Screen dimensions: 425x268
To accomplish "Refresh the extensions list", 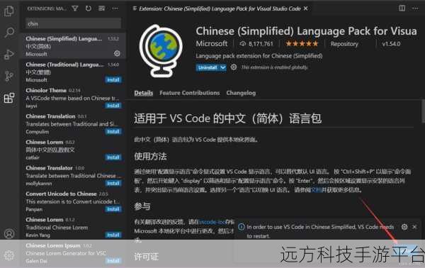I will [x=89, y=9].
